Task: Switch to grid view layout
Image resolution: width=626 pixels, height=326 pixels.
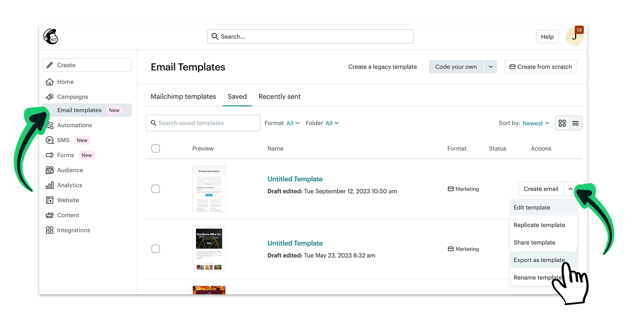Action: pyautogui.click(x=562, y=123)
